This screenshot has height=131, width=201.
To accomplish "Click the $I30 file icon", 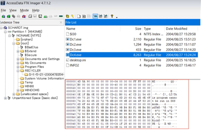I will (x=67, y=34).
